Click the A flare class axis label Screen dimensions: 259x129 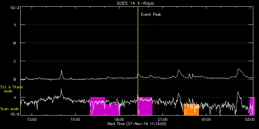pyautogui.click(x=15, y=97)
